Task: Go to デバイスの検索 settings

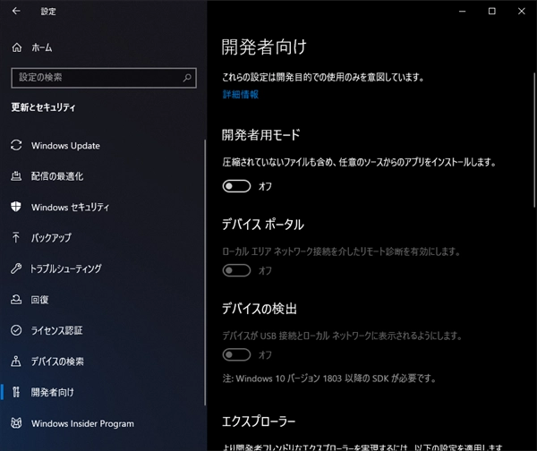Action: point(102,362)
